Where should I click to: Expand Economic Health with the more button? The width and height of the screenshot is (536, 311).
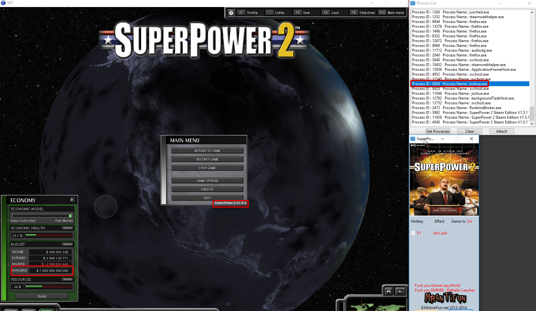(x=67, y=228)
